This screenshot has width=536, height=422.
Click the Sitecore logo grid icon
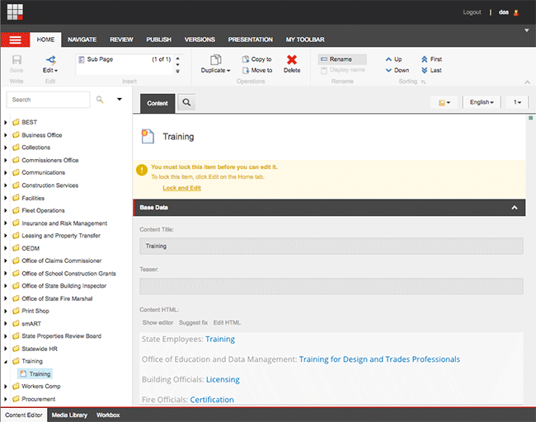click(x=16, y=12)
